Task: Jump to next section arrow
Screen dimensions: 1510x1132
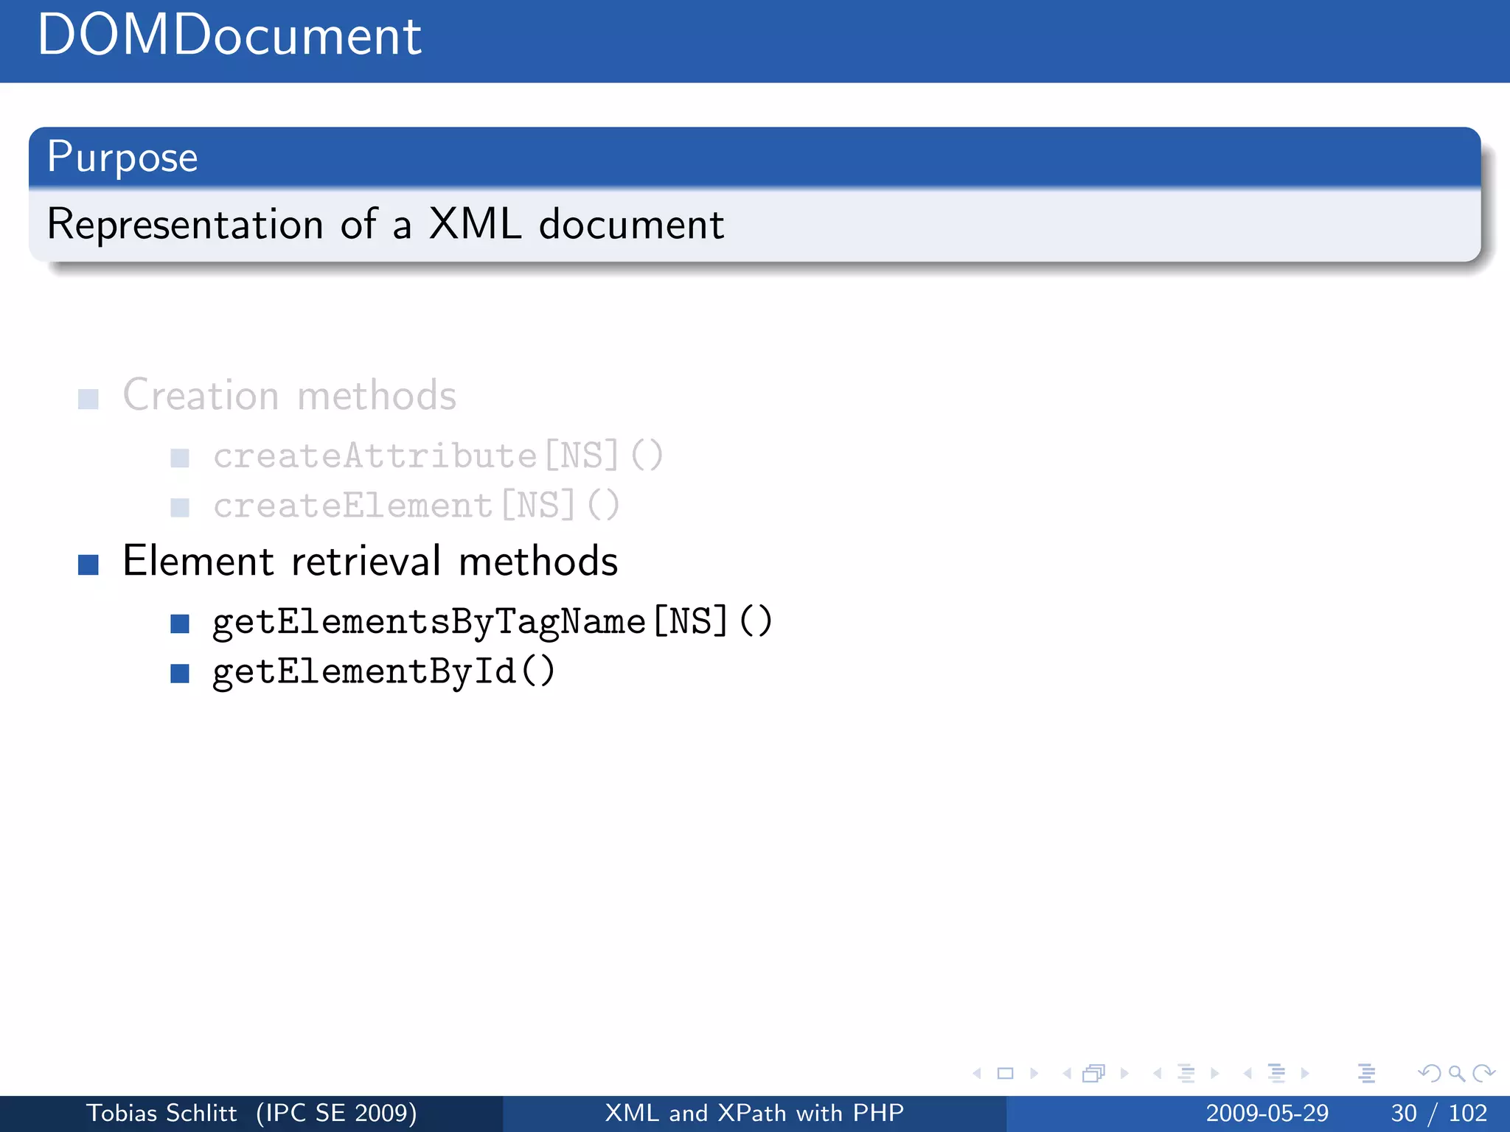Action: 1305,1074
